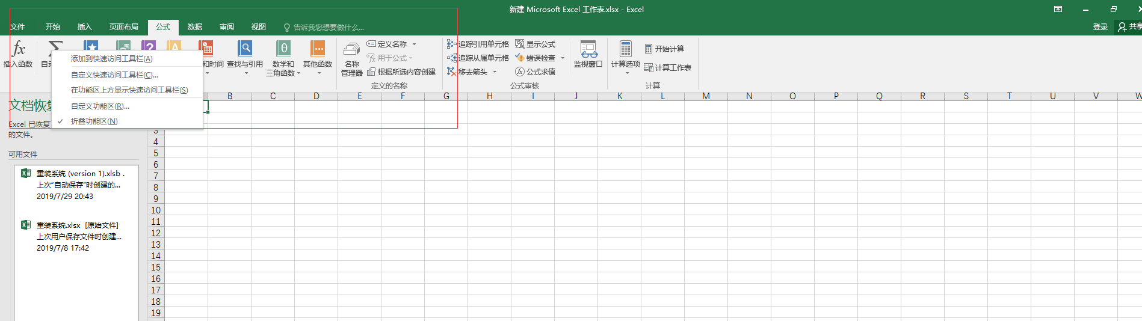The width and height of the screenshot is (1142, 321).
Task: Select the Formulas (公式) tab
Action: 163,26
